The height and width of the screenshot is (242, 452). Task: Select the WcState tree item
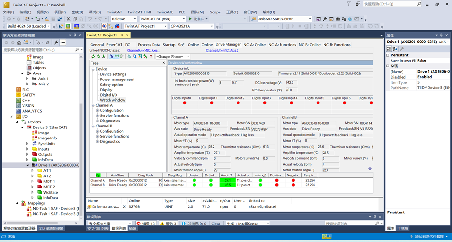tap(50, 193)
